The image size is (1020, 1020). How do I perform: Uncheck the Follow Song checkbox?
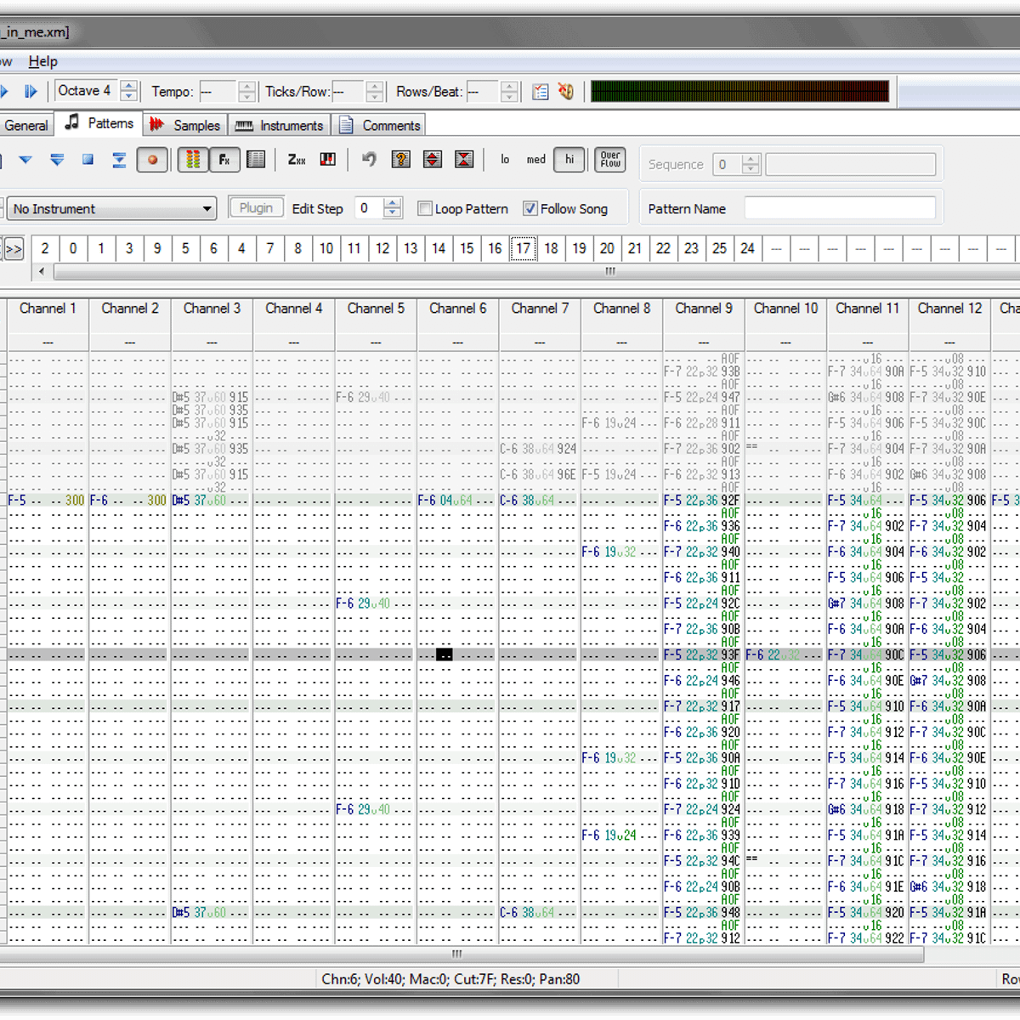click(x=530, y=209)
